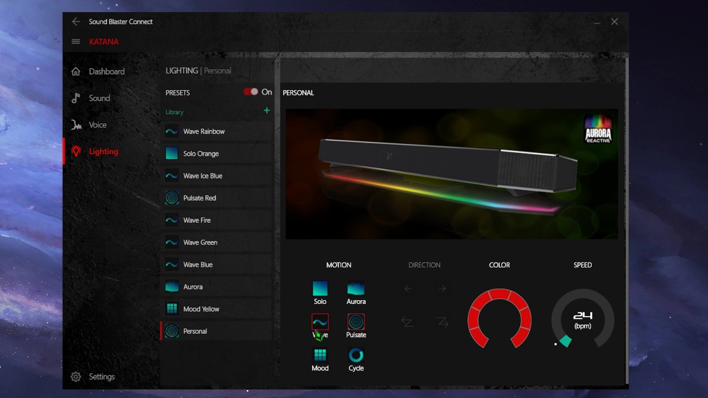
Task: Add a new preset with plus icon
Action: pos(267,111)
